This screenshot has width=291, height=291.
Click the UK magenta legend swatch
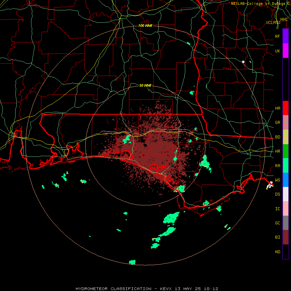click(x=286, y=51)
